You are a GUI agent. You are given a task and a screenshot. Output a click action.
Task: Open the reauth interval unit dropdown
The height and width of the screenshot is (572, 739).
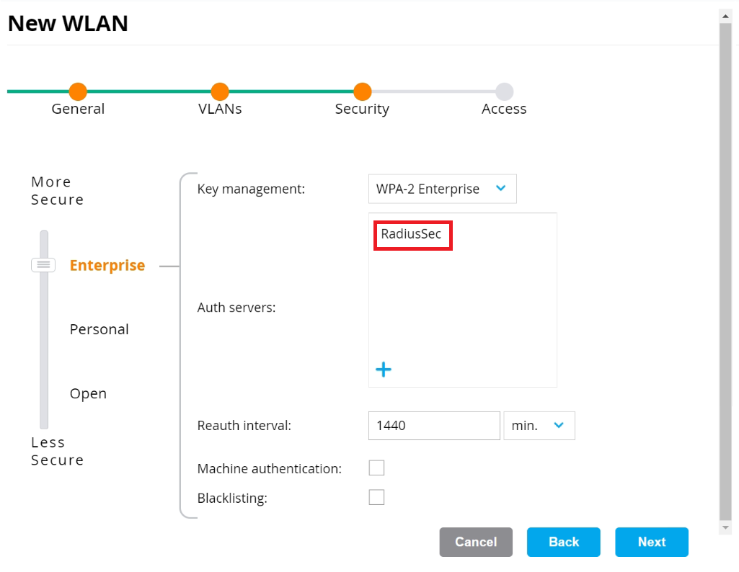(x=539, y=426)
